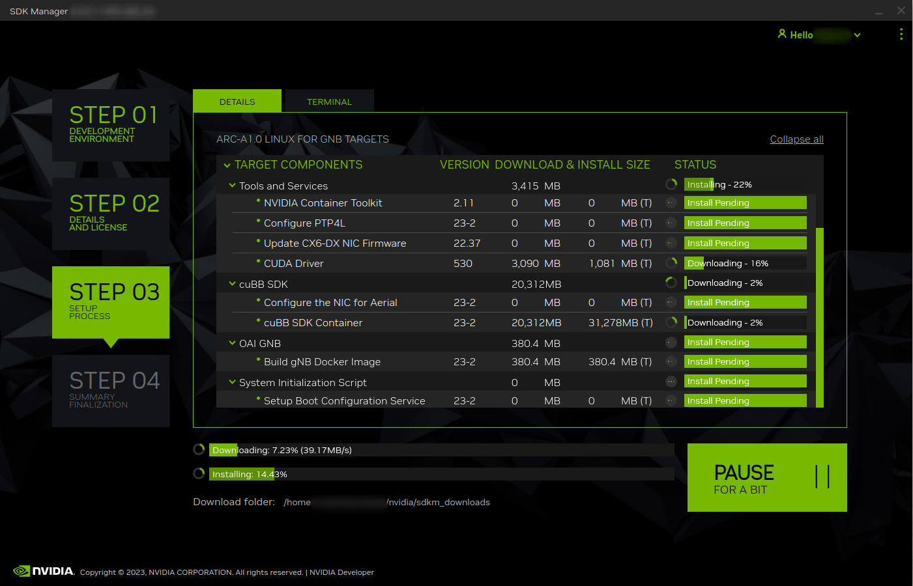Open the three-dot options menu

(901, 35)
